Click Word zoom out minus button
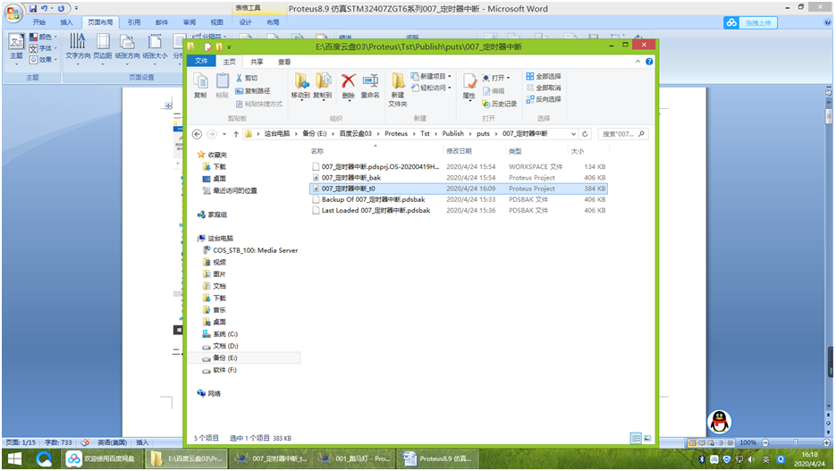The width and height of the screenshot is (836, 471). coord(765,442)
